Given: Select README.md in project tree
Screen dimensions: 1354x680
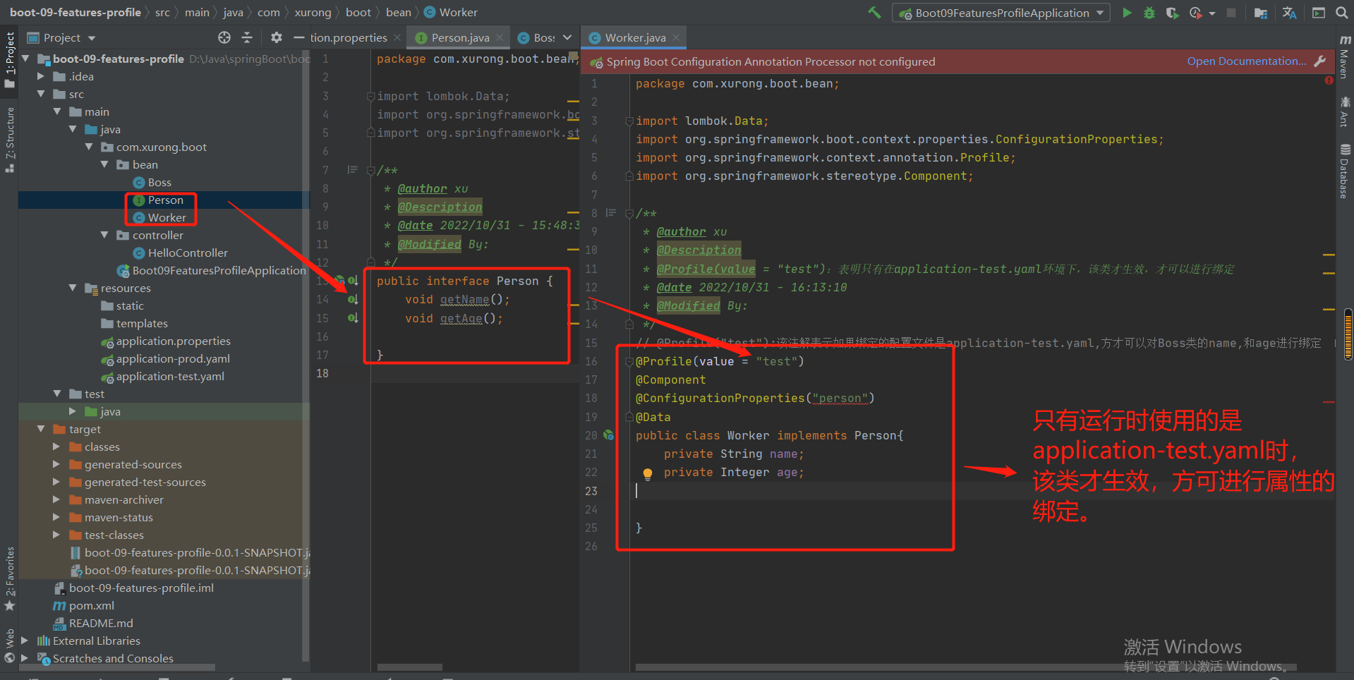Looking at the screenshot, I should (101, 623).
